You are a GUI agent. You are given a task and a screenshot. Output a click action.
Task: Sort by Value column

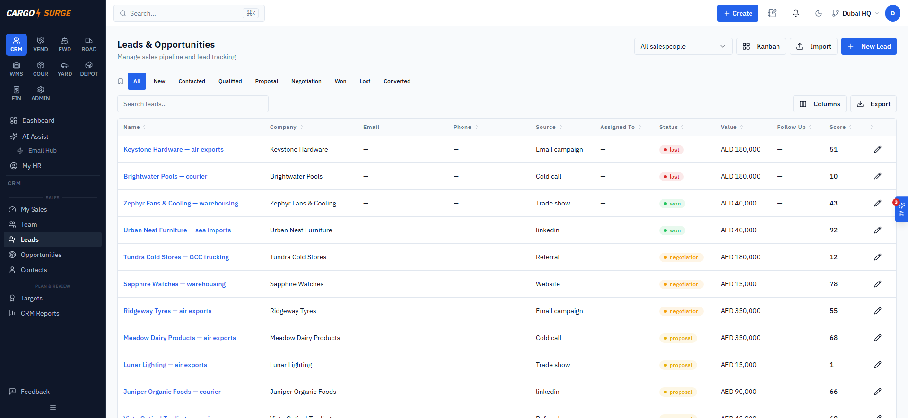(x=732, y=127)
